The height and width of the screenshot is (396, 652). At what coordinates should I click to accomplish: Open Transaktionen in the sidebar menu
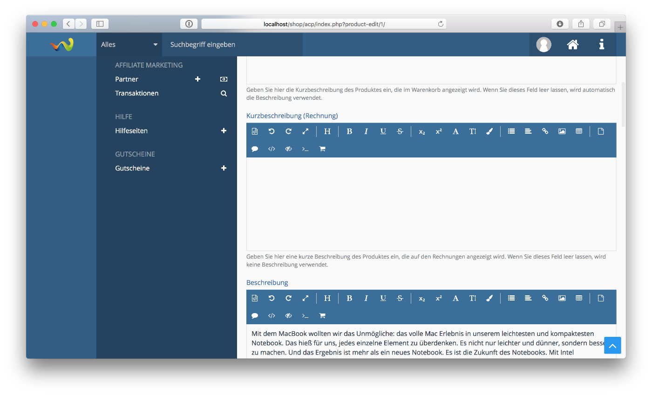point(137,93)
